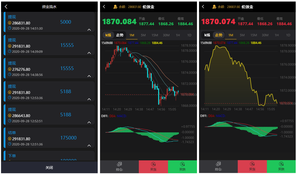Click back arrow on the k线 chart screen
This screenshot has height=174, width=297.
click(x=104, y=7)
